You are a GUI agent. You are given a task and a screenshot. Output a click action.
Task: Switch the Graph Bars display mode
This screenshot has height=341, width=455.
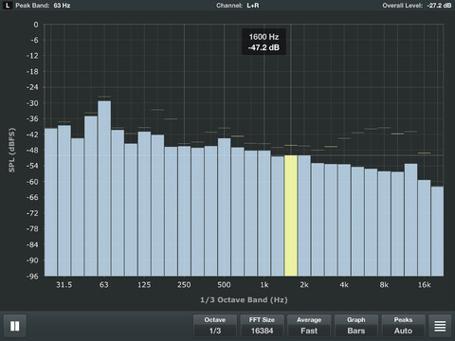[356, 326]
